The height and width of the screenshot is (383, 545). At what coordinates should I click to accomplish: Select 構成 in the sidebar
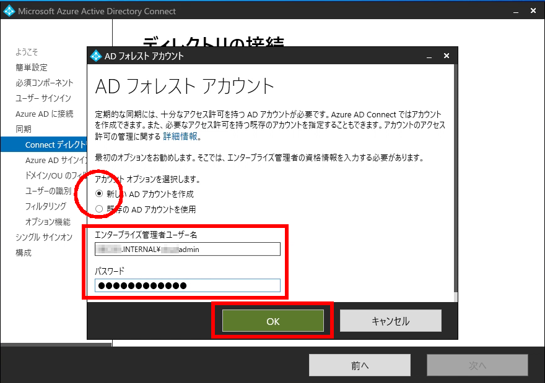tap(24, 253)
